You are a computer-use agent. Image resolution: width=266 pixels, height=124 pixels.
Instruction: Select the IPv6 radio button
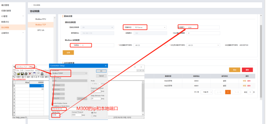[x=92, y=116]
